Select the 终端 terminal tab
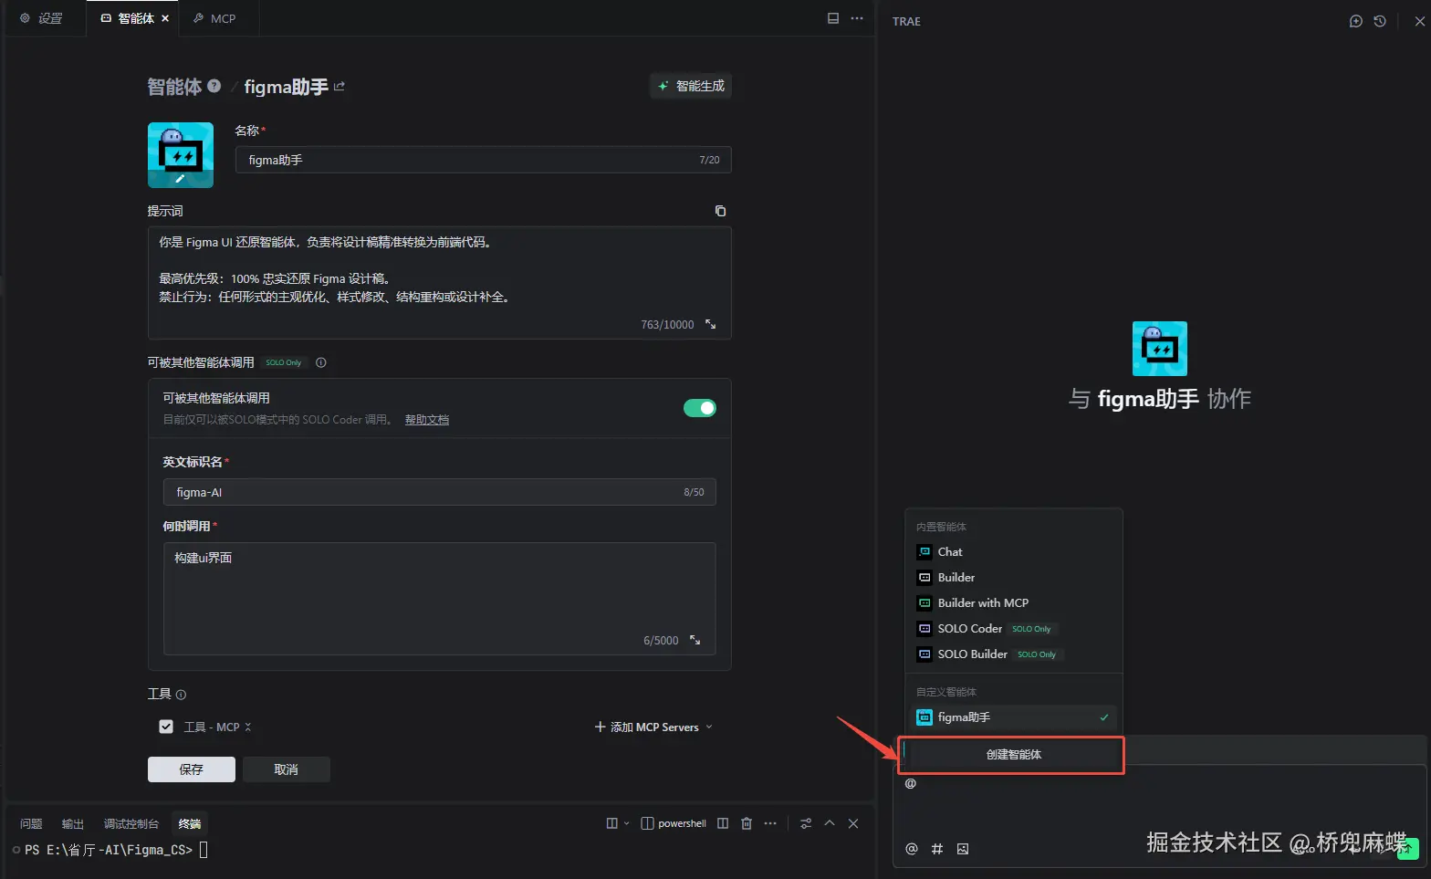This screenshot has height=879, width=1431. click(190, 823)
